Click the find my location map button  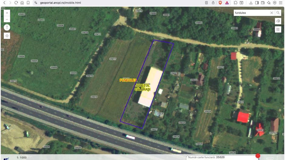coord(7,36)
